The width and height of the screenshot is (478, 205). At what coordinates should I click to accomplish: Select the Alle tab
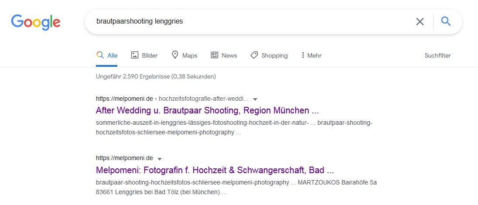(107, 55)
